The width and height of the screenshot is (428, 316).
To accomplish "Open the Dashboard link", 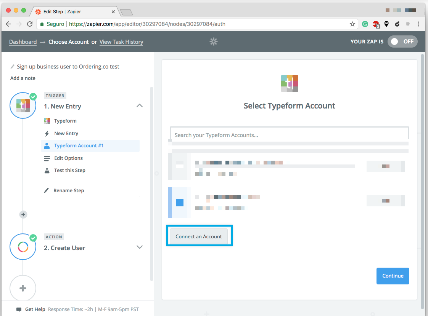I will 23,41.
